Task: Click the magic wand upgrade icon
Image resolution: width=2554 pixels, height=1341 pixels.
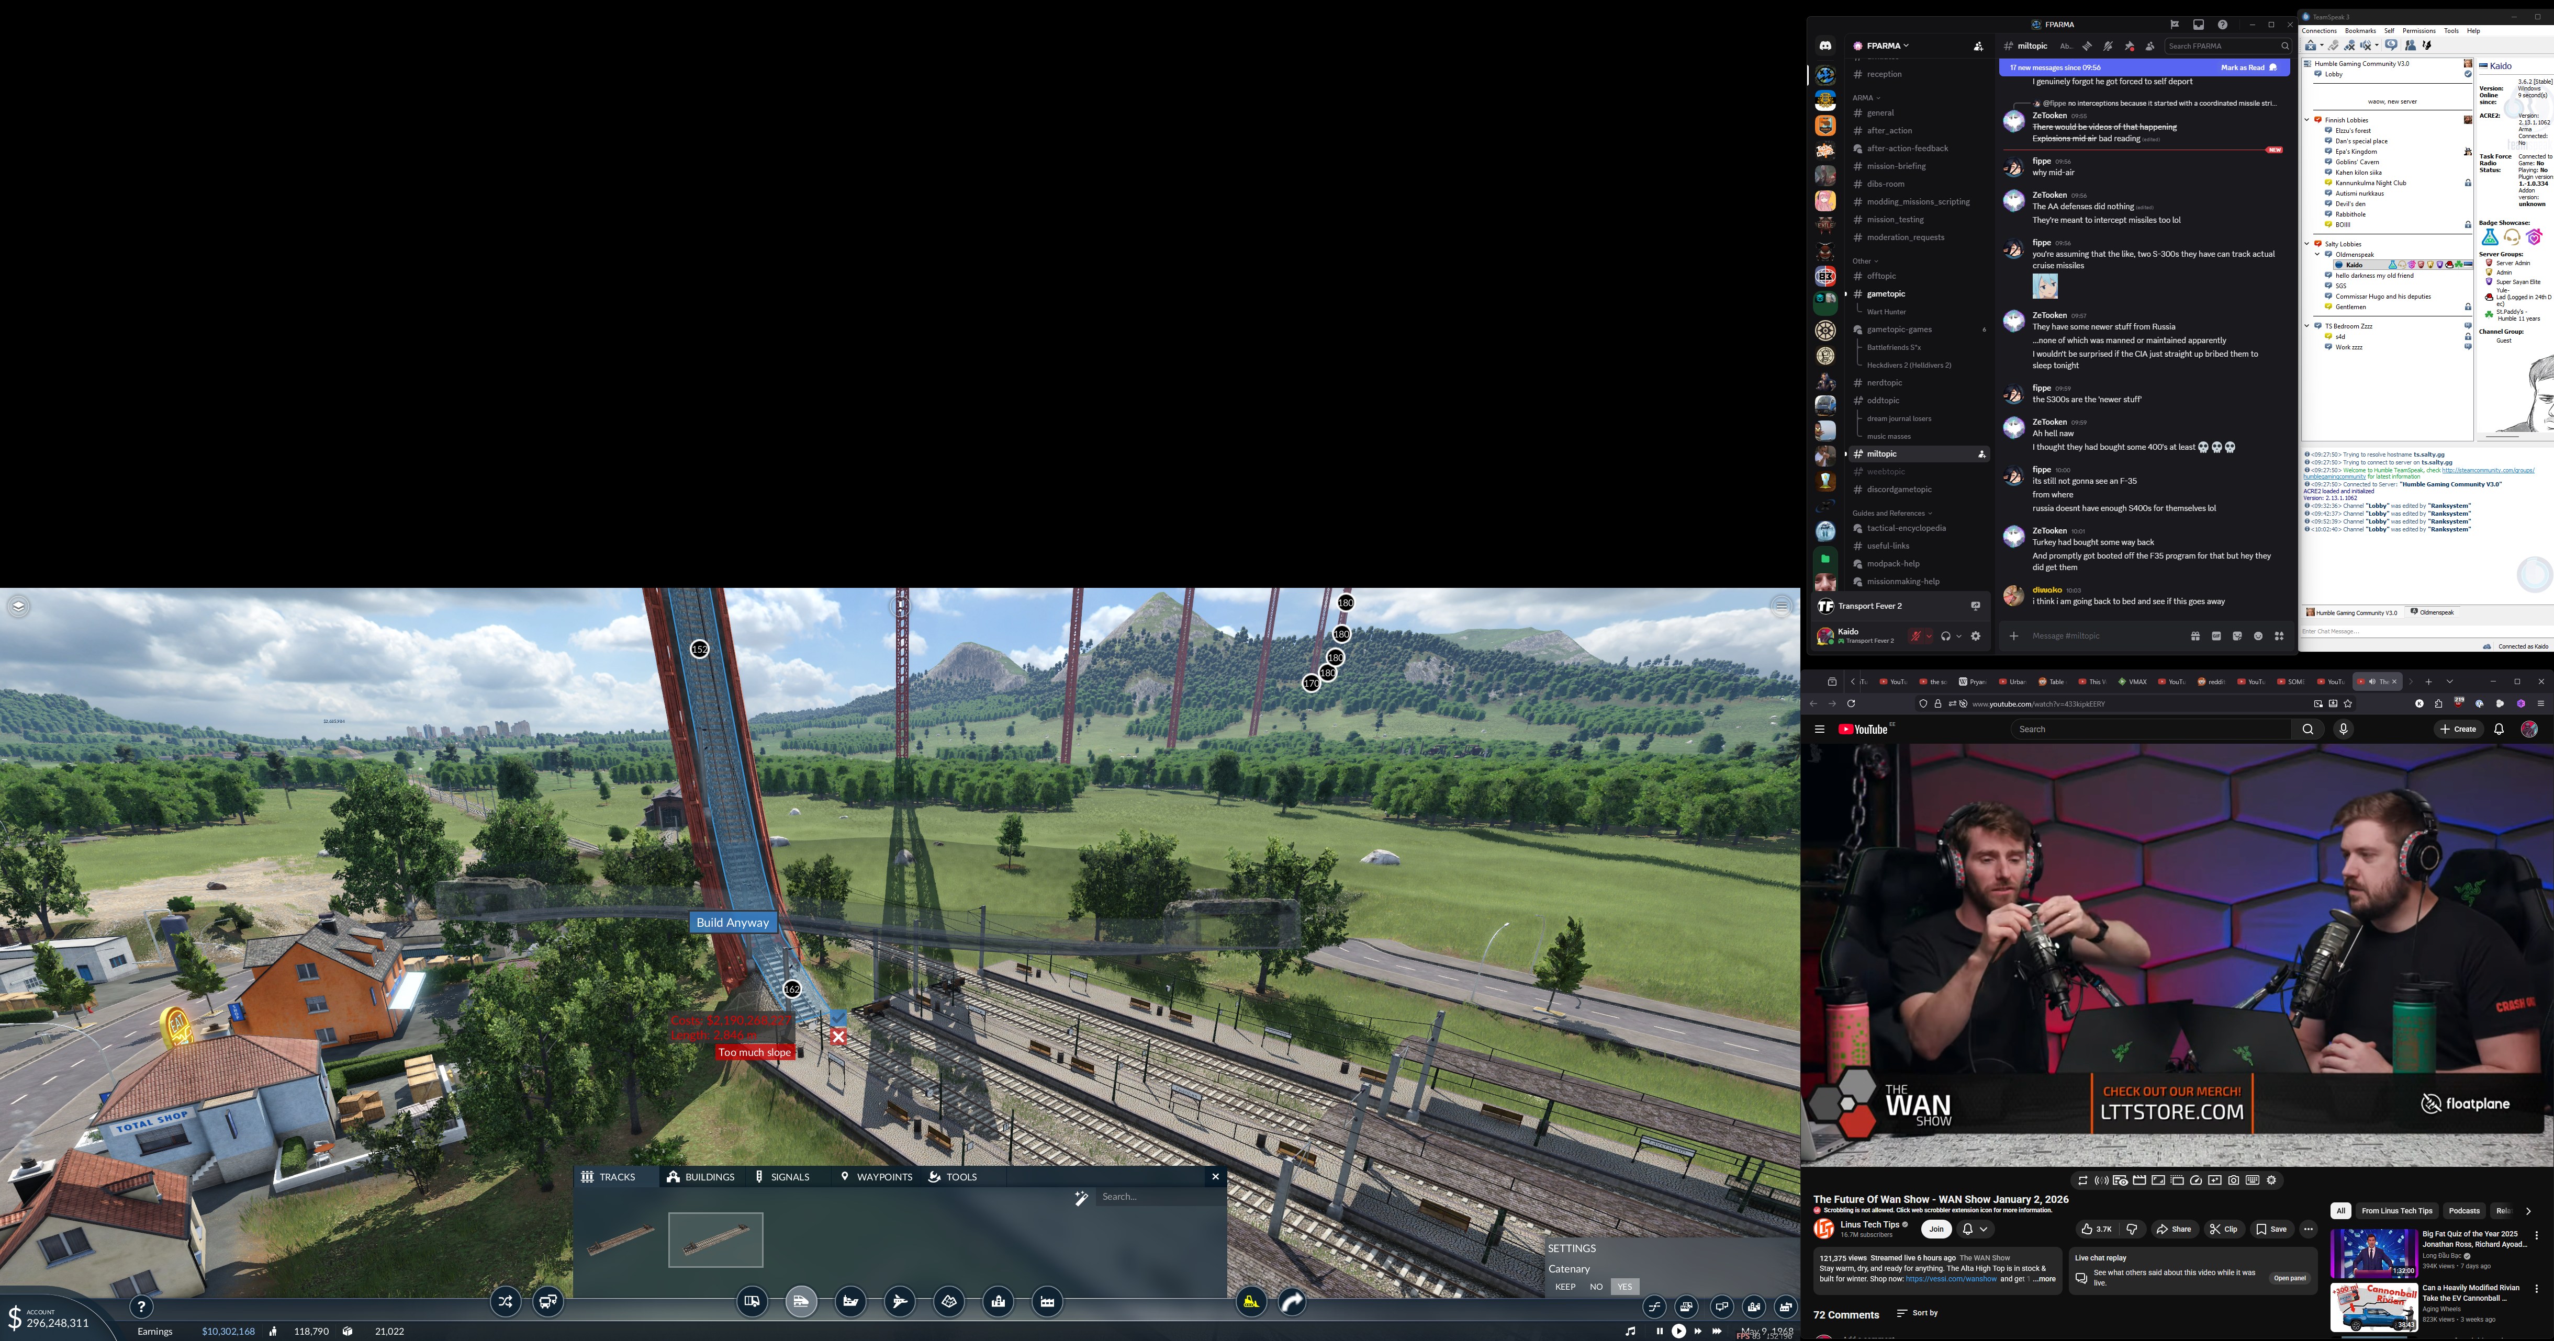Action: [x=1082, y=1197]
